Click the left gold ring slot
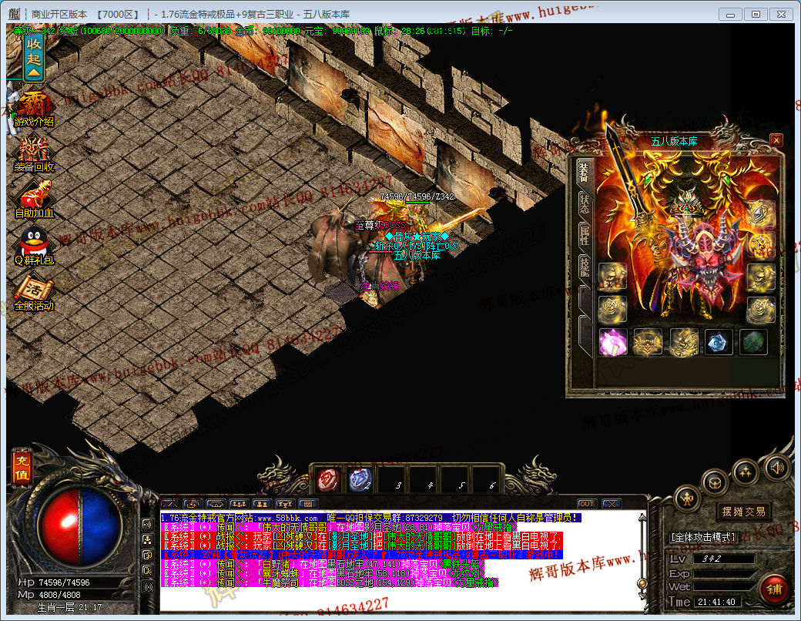Image resolution: width=801 pixels, height=621 pixels. 612,310
